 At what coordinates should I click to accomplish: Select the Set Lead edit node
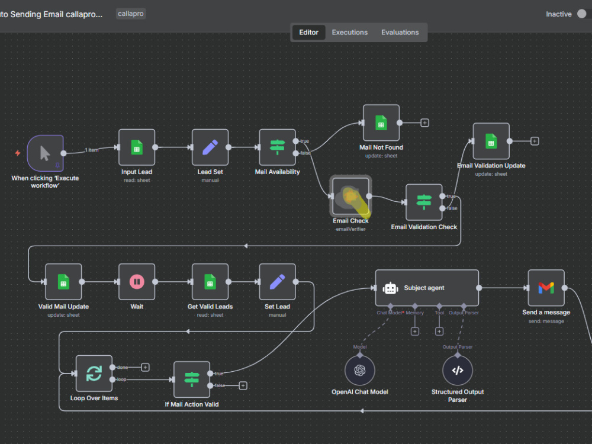tap(277, 282)
